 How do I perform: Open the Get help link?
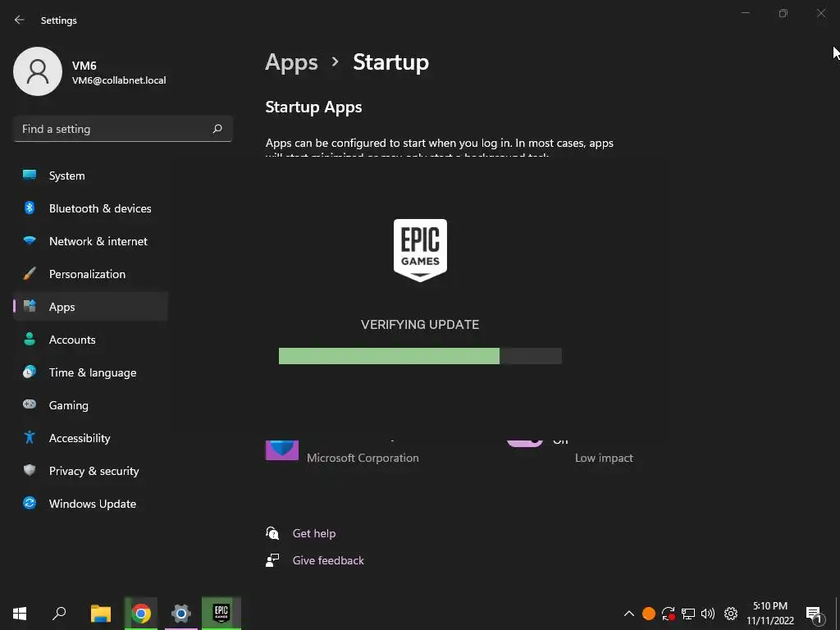click(x=314, y=533)
